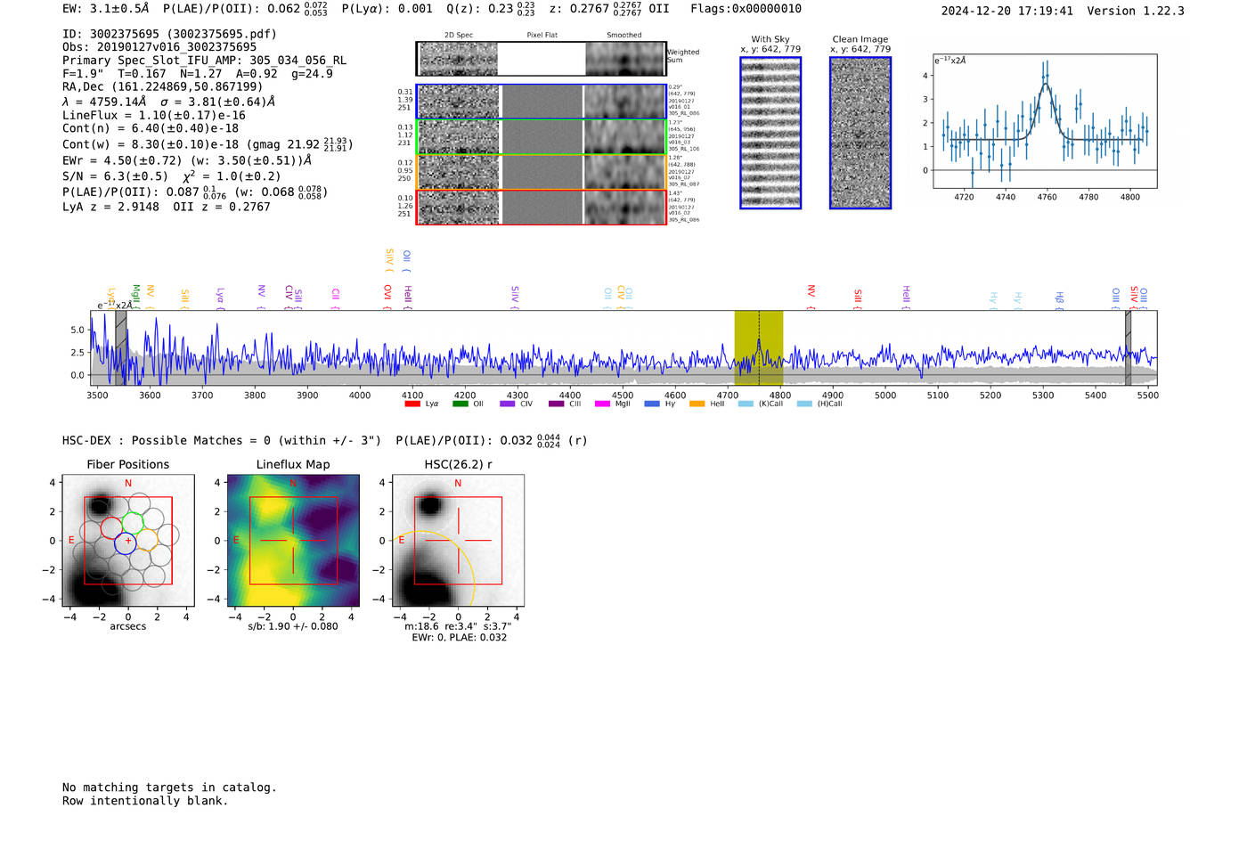This screenshot has height=849, width=1247.
Task: Click the 'S/N = 6.3(±0.5)' line
Action: 115,176
